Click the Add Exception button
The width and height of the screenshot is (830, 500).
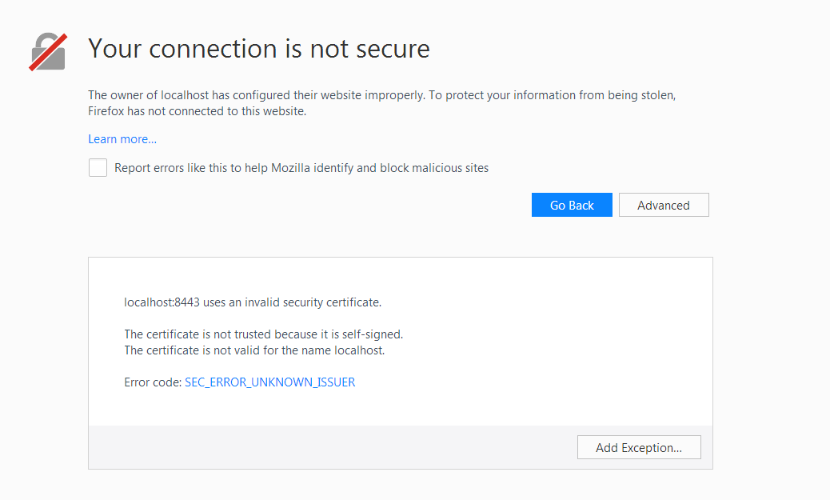pyautogui.click(x=638, y=448)
